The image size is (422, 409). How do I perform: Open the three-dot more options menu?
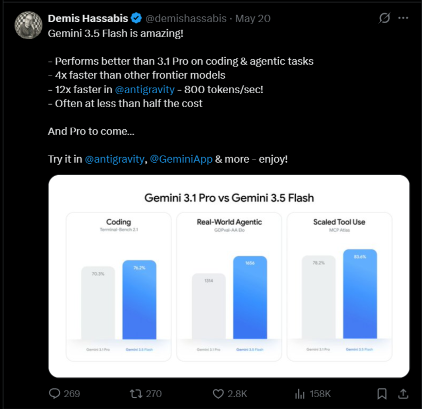tap(403, 18)
